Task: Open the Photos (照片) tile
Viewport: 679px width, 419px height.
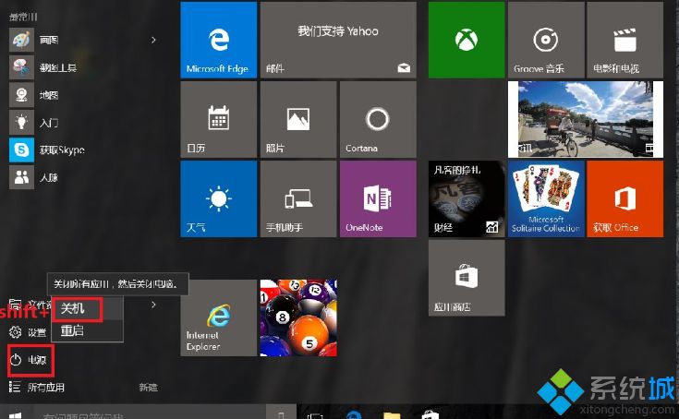Action: (298, 119)
